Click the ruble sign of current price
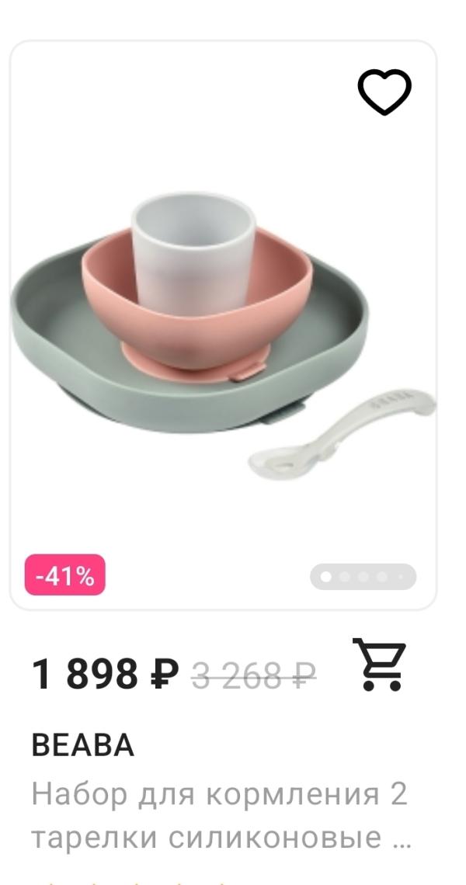 165,674
